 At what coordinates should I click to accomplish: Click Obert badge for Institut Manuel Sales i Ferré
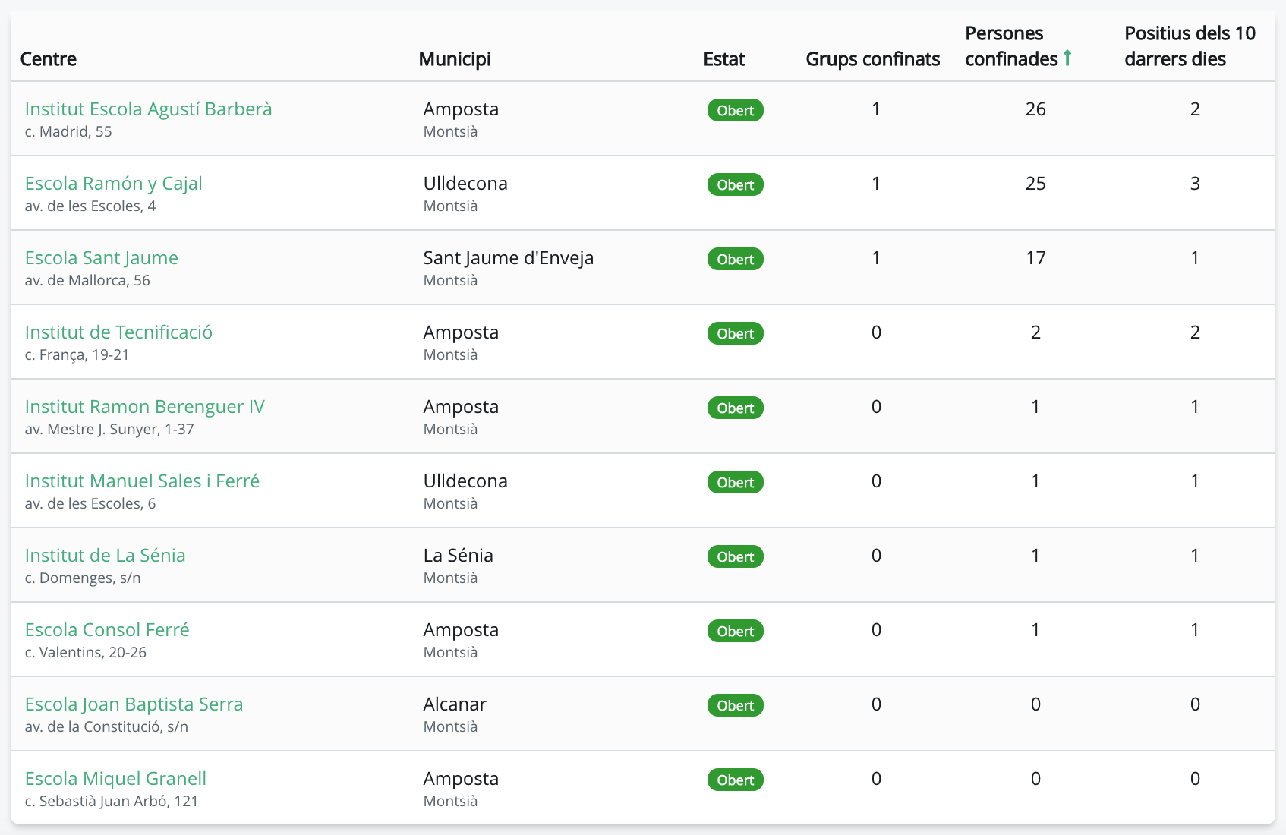click(736, 482)
